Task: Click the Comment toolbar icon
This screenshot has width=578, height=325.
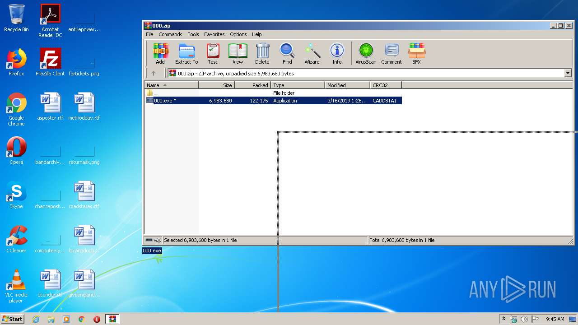Action: (392, 54)
